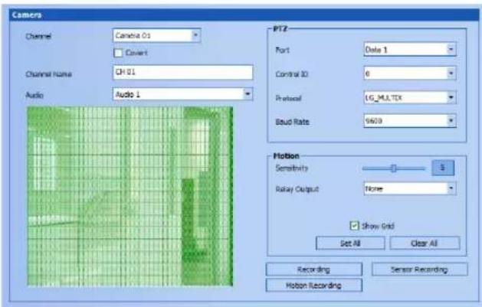
Task: Click the Sensitivity value box showing 5
Action: coord(443,168)
